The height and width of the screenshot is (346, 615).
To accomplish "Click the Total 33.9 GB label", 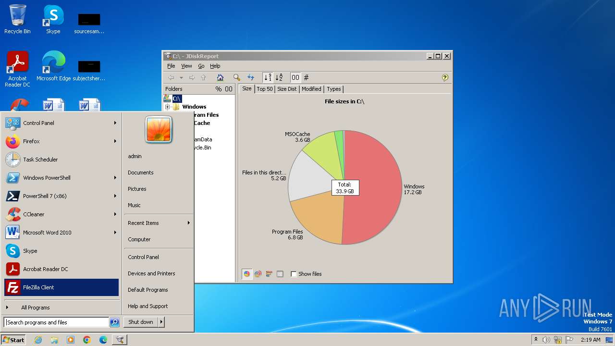I will coord(344,188).
